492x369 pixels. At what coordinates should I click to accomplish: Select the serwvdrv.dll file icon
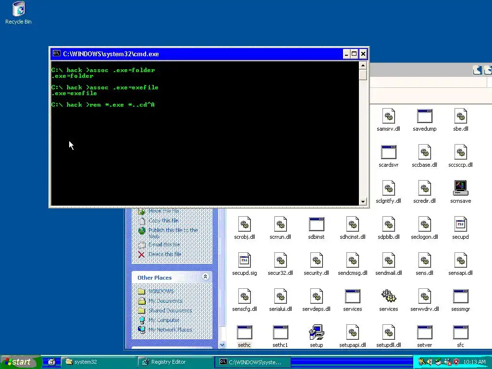coord(425,296)
